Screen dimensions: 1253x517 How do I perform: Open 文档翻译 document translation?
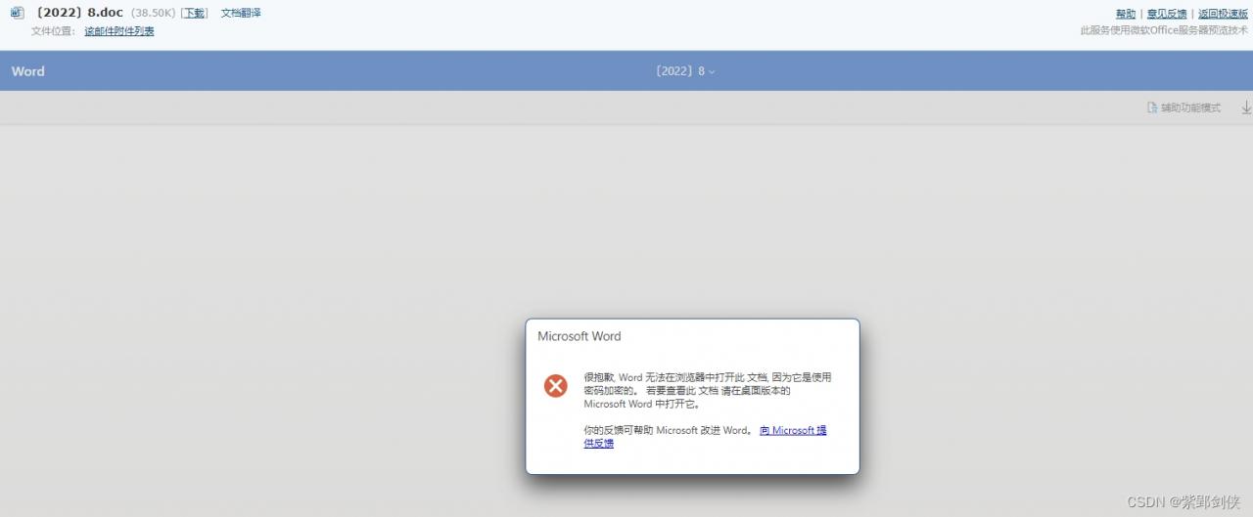coord(241,13)
